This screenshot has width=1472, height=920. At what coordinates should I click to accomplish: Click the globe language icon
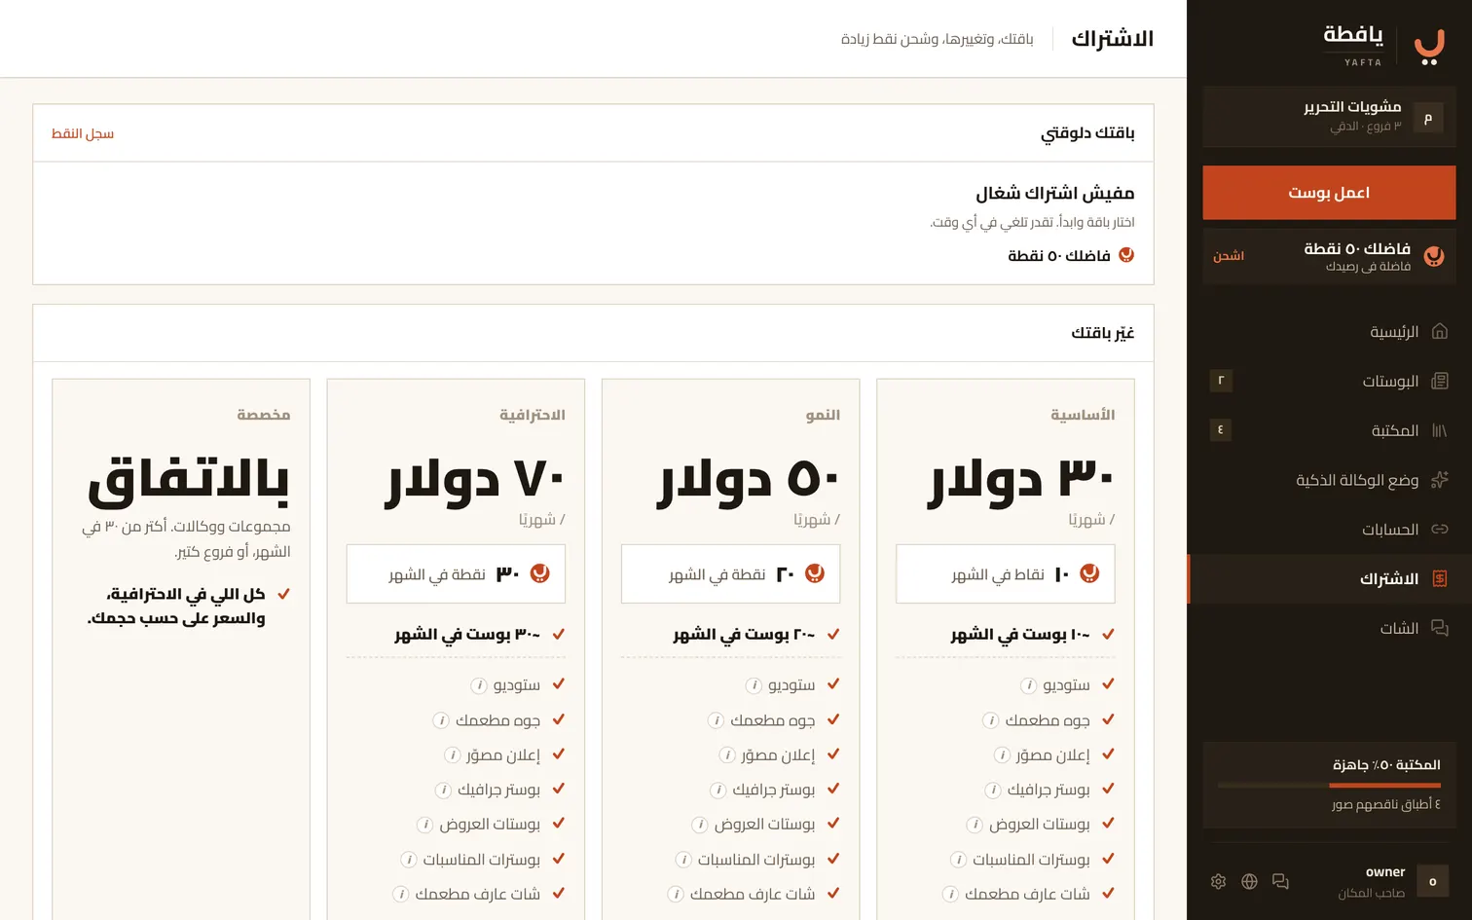point(1249,882)
